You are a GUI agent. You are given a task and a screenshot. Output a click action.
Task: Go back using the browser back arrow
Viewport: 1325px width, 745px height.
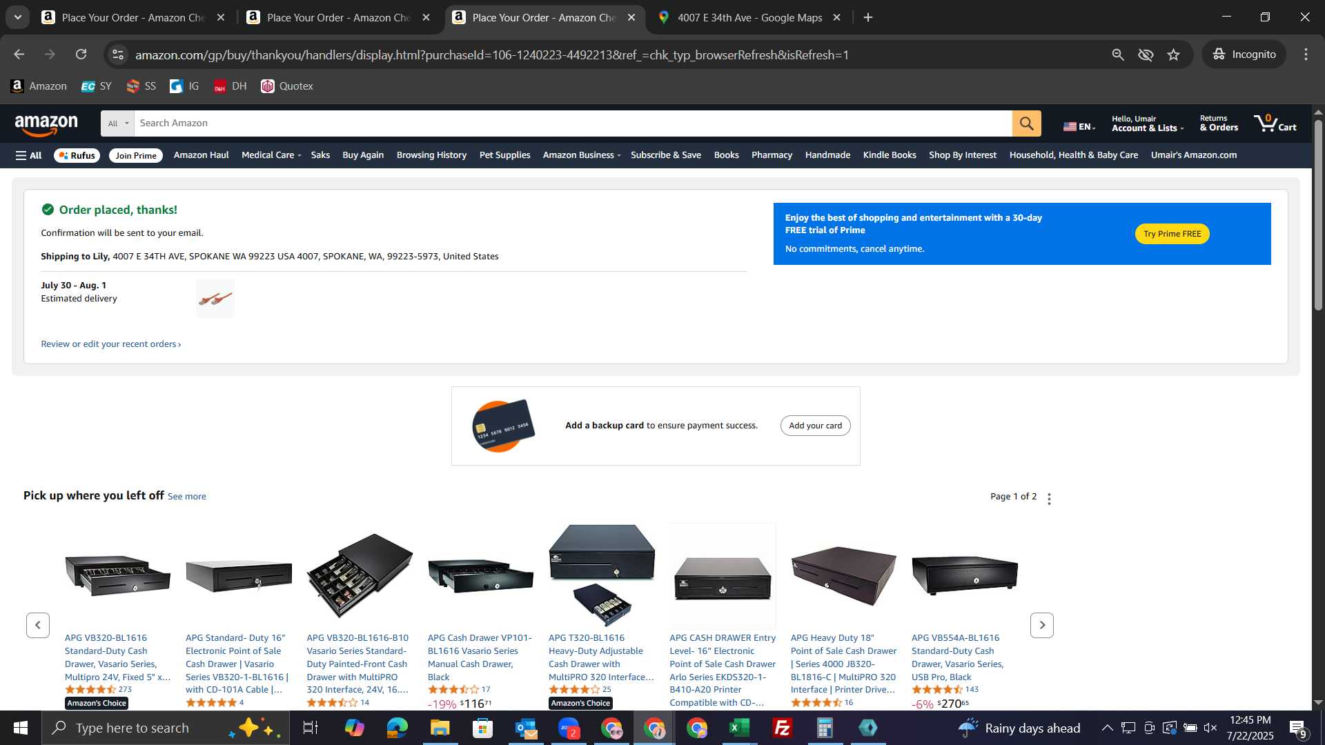[19, 54]
